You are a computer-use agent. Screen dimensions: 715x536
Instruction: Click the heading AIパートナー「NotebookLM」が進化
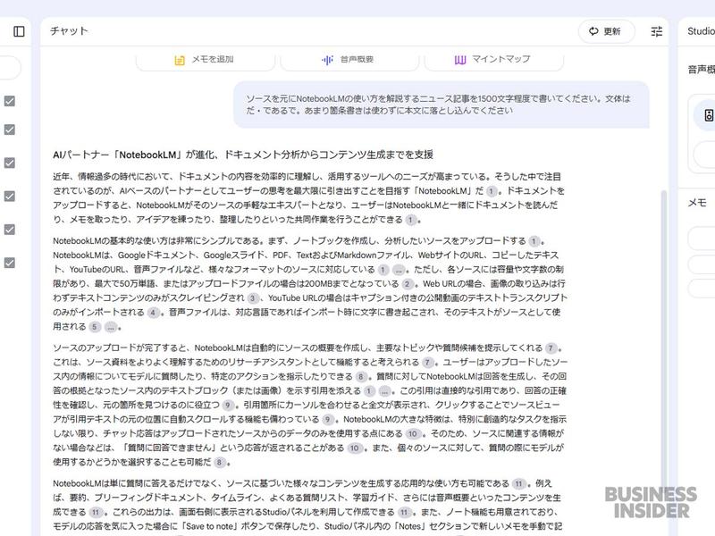coord(243,155)
